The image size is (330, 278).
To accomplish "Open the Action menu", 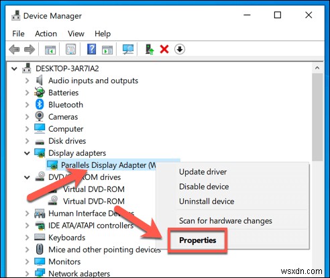I will (46, 34).
